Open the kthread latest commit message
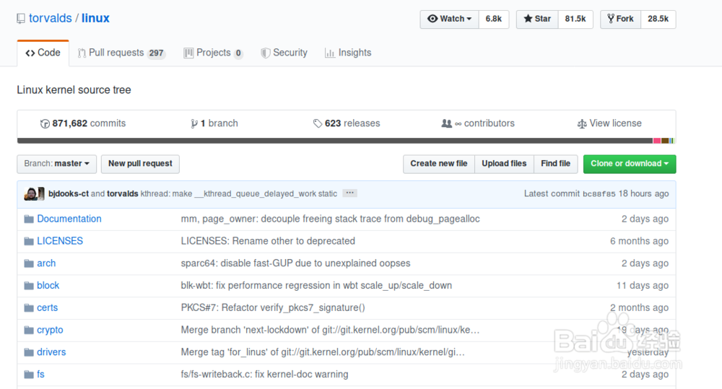722x389 pixels. (238, 194)
